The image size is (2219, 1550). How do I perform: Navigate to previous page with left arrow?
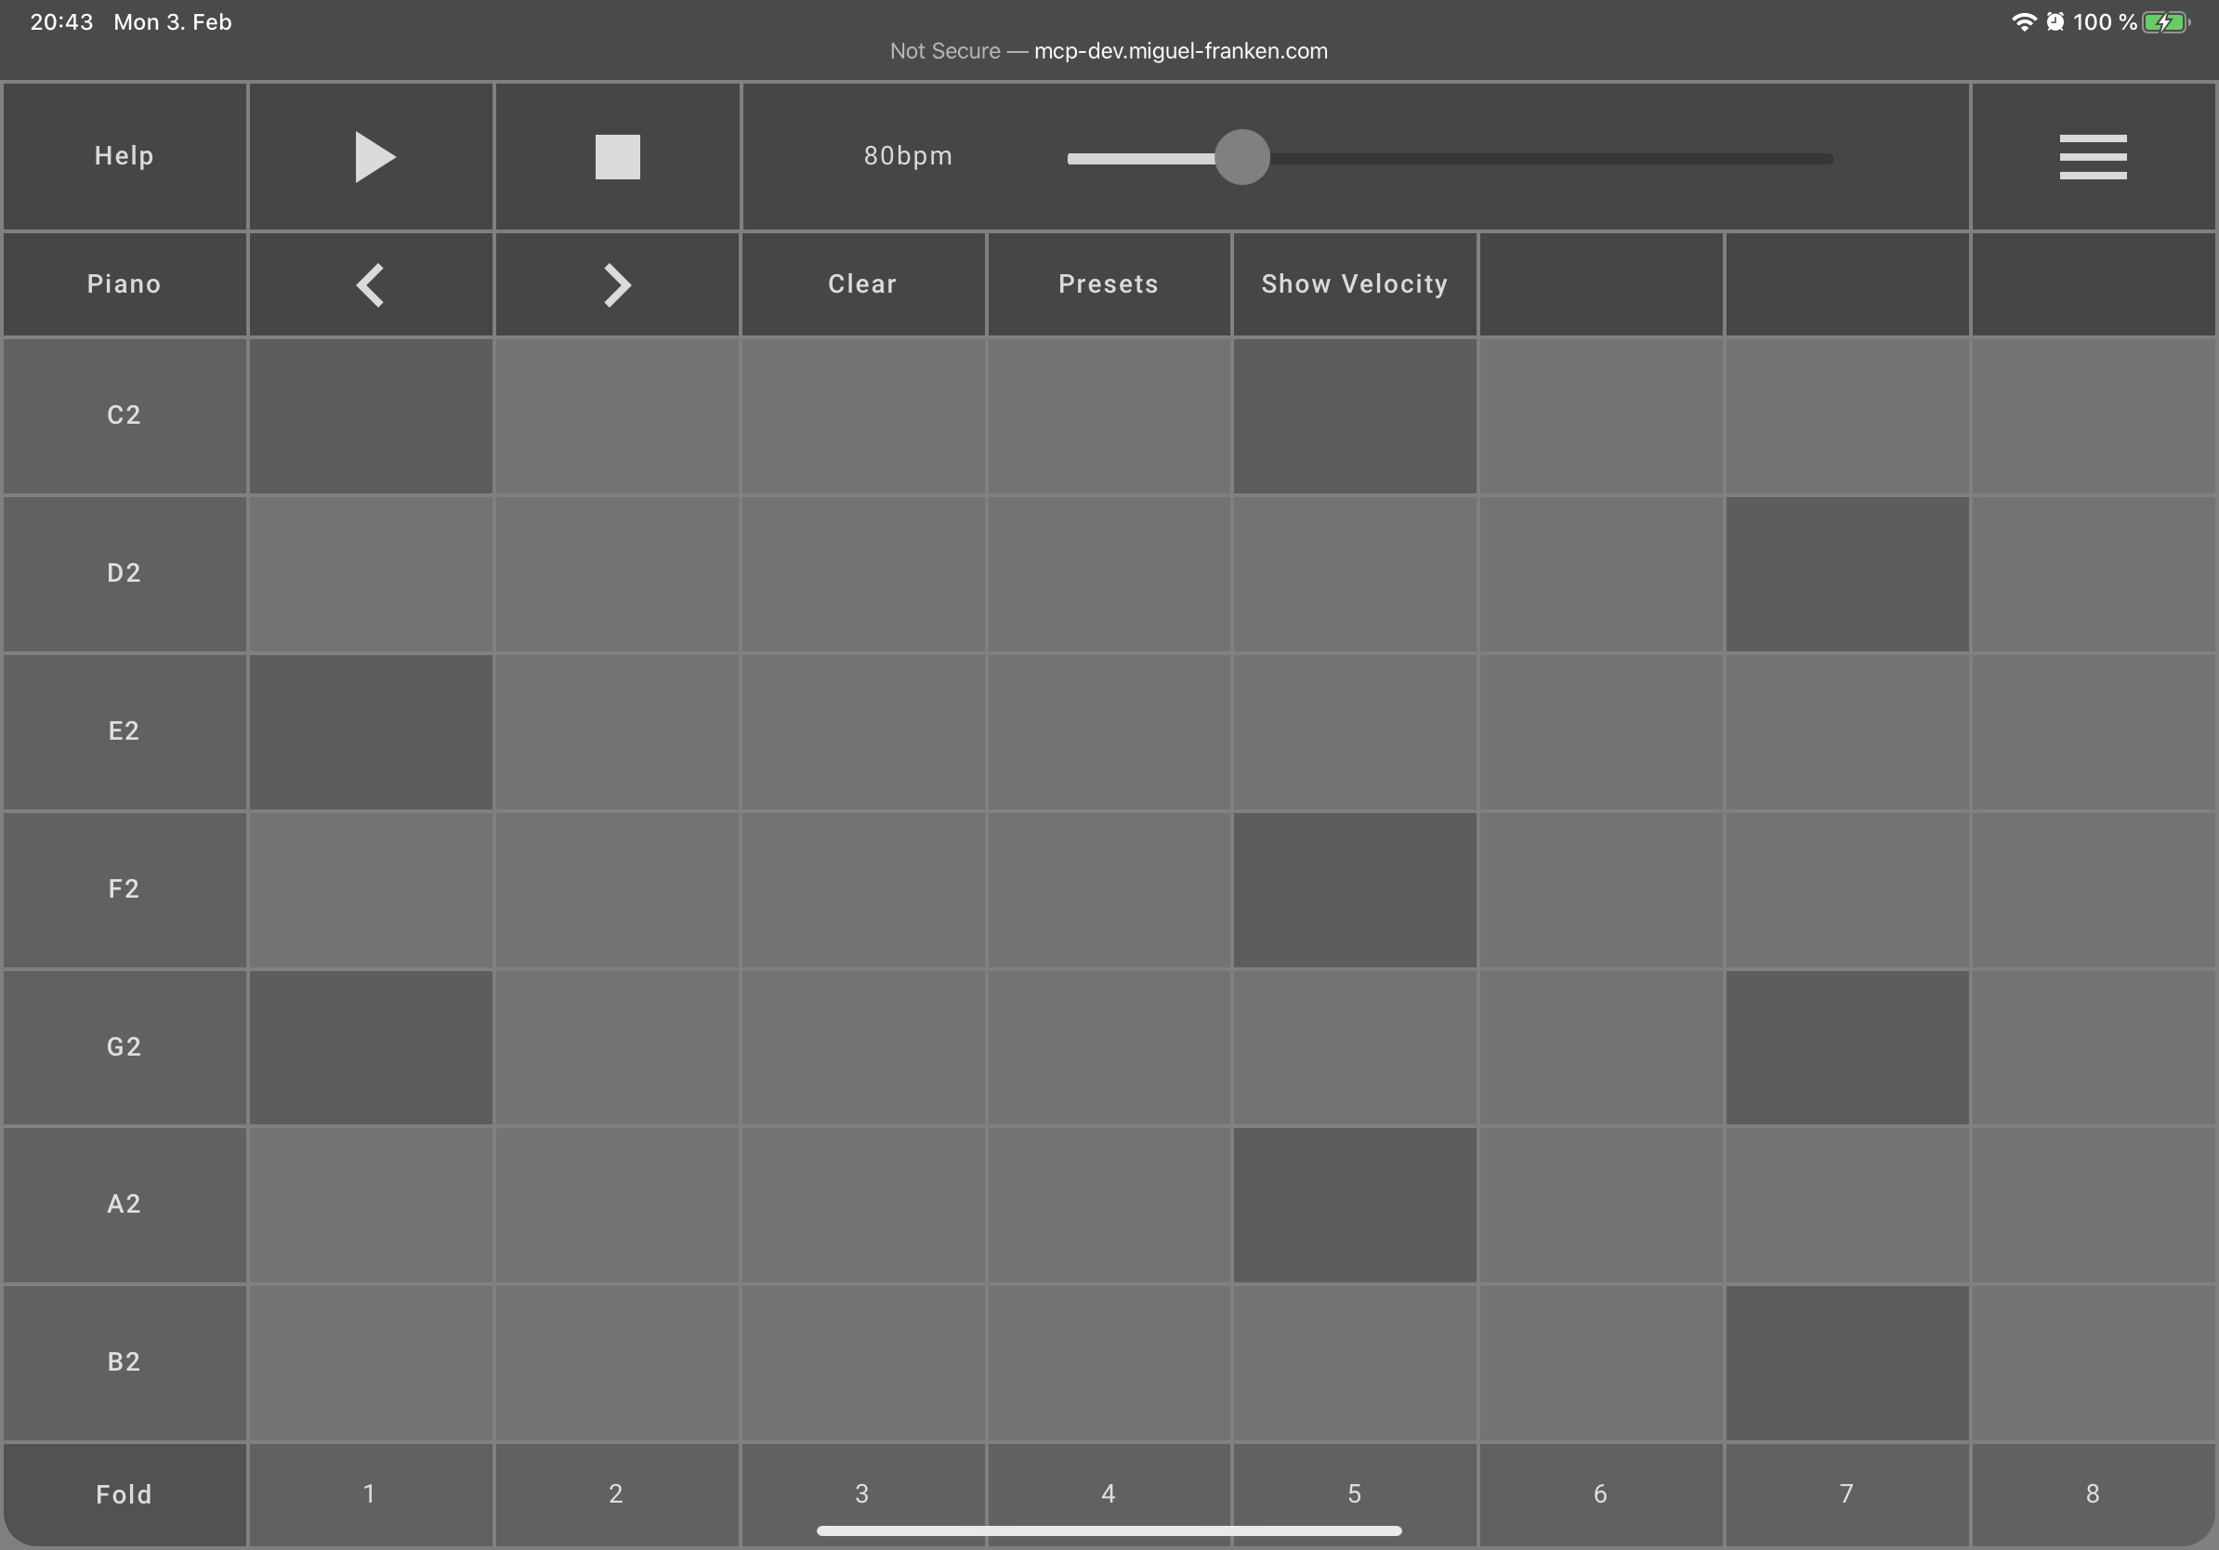coord(369,283)
